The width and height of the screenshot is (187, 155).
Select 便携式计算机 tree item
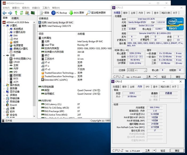(21, 49)
